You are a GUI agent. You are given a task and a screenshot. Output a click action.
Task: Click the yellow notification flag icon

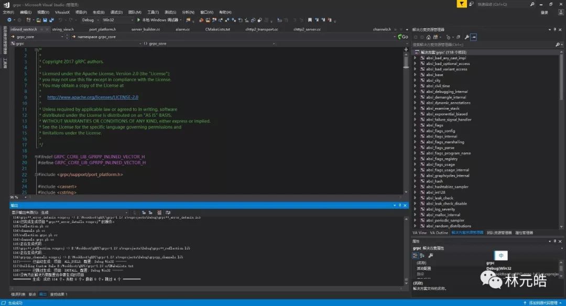(461, 4)
